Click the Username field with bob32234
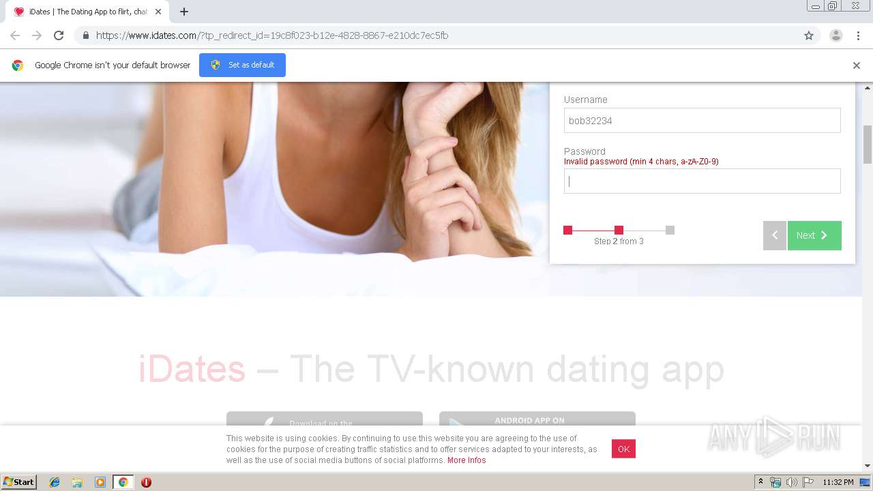Image resolution: width=873 pixels, height=491 pixels. 702,121
